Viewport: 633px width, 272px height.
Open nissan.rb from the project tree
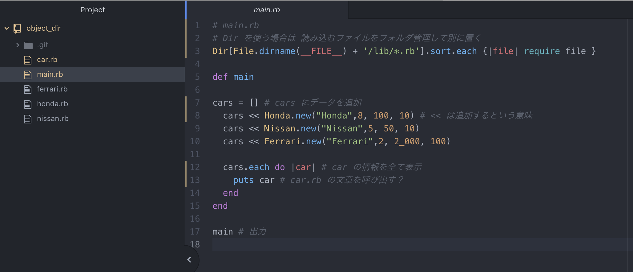(53, 119)
